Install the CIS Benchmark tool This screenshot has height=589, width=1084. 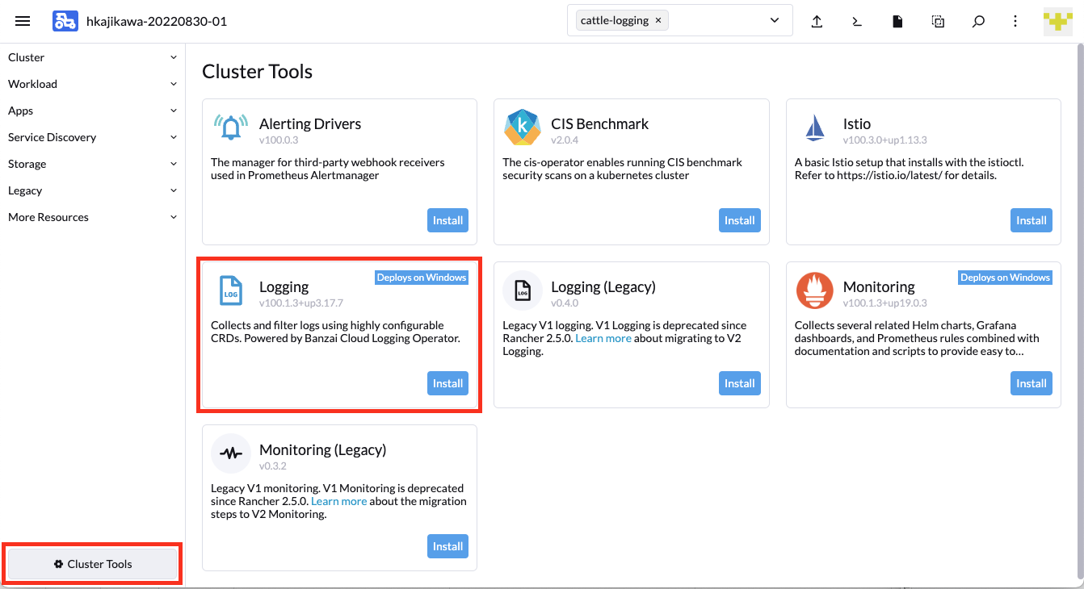[739, 220]
